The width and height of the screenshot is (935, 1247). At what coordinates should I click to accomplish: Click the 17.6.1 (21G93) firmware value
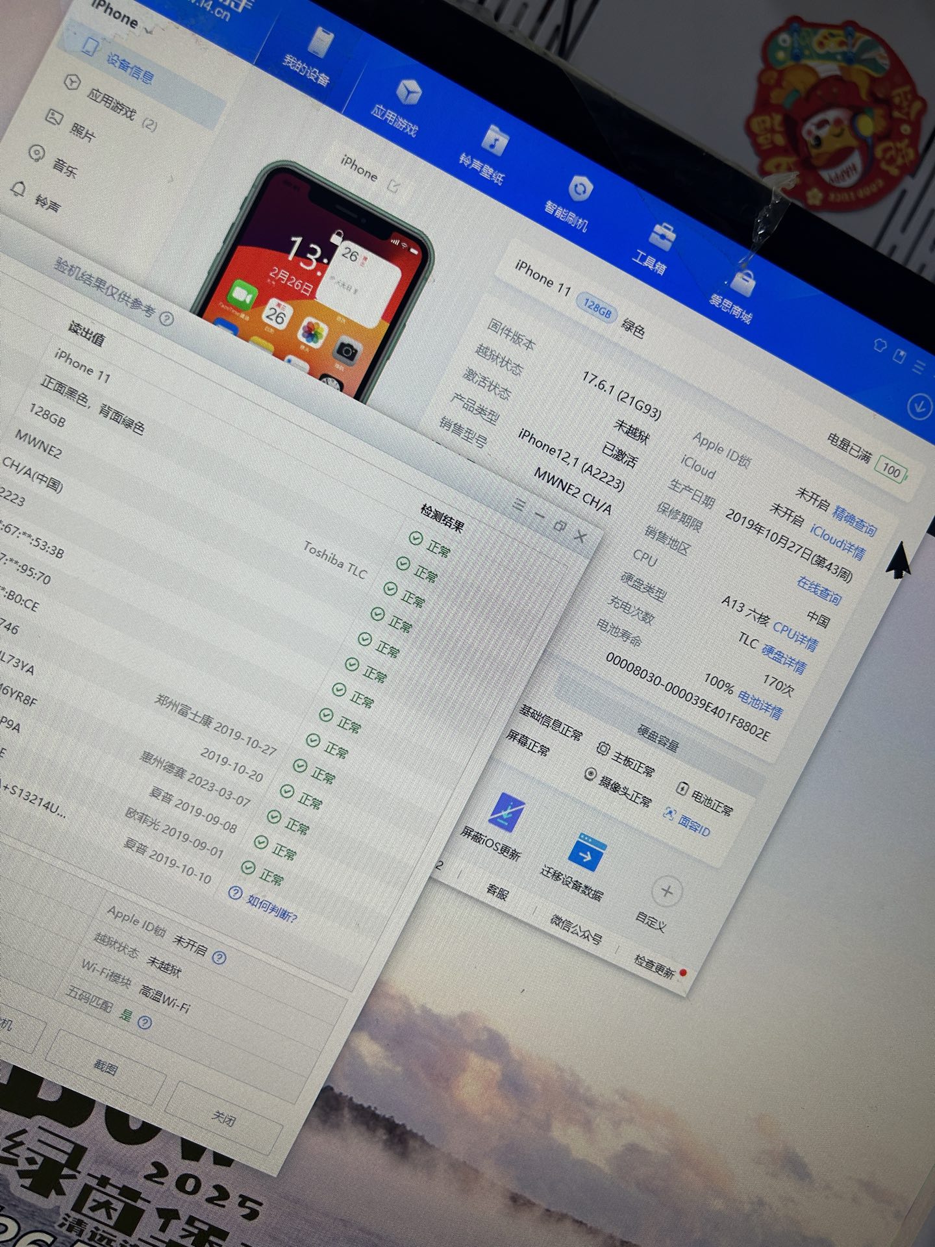click(621, 396)
